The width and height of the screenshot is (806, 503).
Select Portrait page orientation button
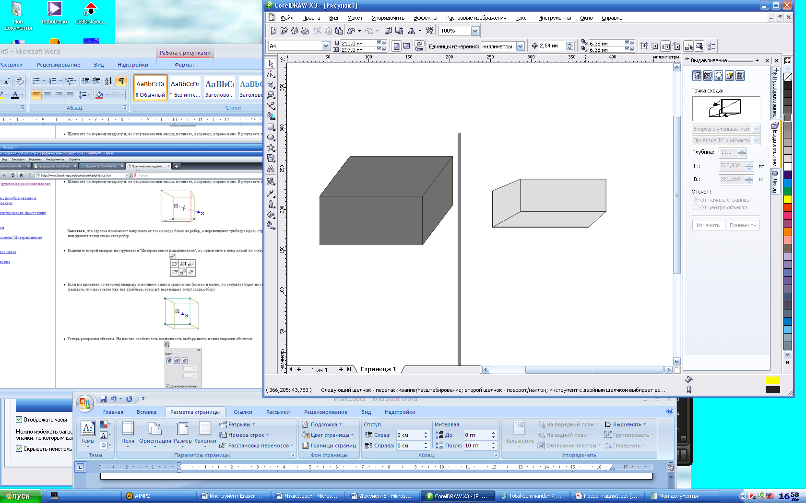[x=396, y=46]
